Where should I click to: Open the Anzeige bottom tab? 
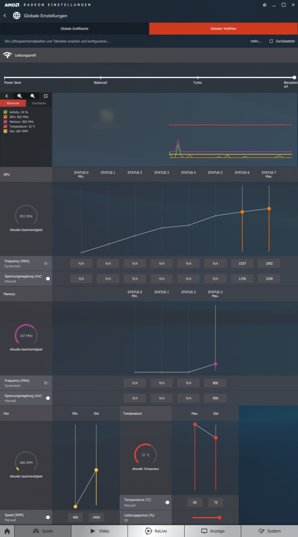pyautogui.click(x=212, y=531)
